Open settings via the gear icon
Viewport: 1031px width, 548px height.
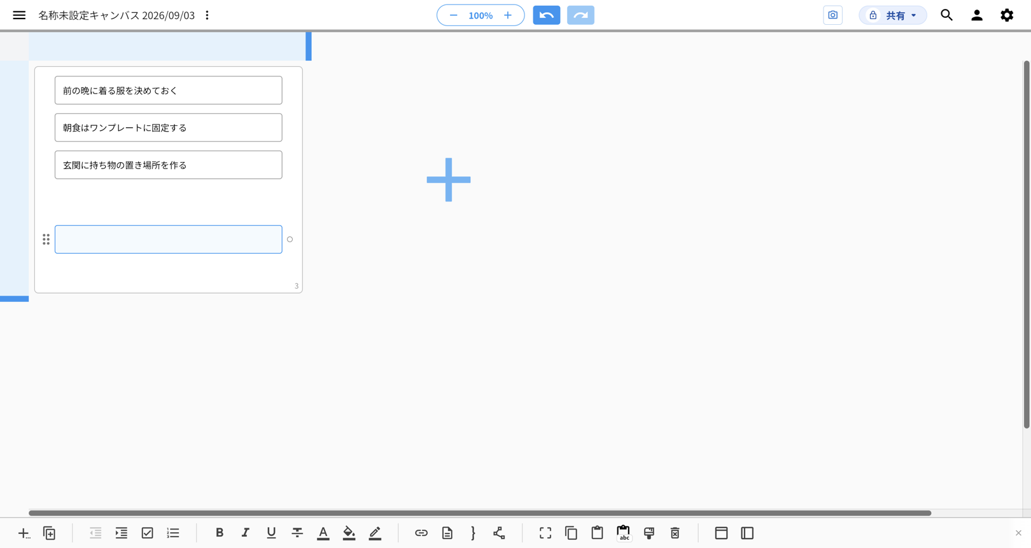tap(1007, 15)
